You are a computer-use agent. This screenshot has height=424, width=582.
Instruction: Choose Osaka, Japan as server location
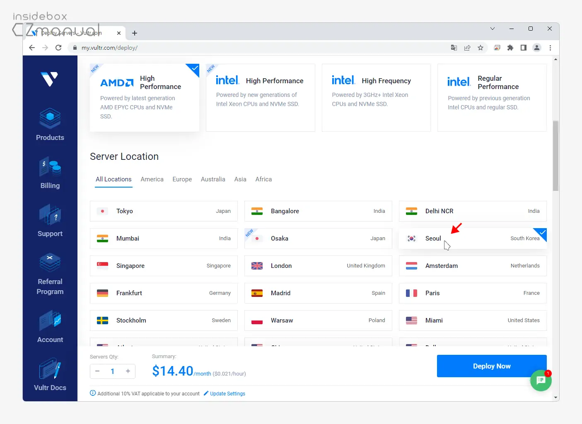point(318,238)
